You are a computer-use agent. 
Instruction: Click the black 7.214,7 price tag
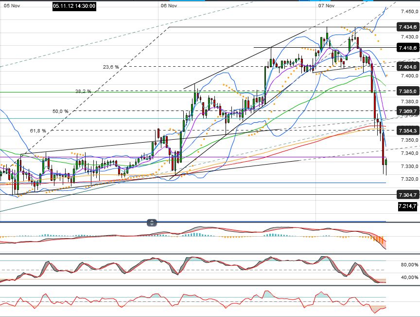[x=407, y=206]
